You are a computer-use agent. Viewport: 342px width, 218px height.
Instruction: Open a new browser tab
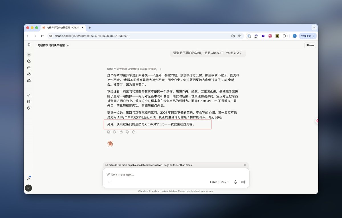pos(89,28)
